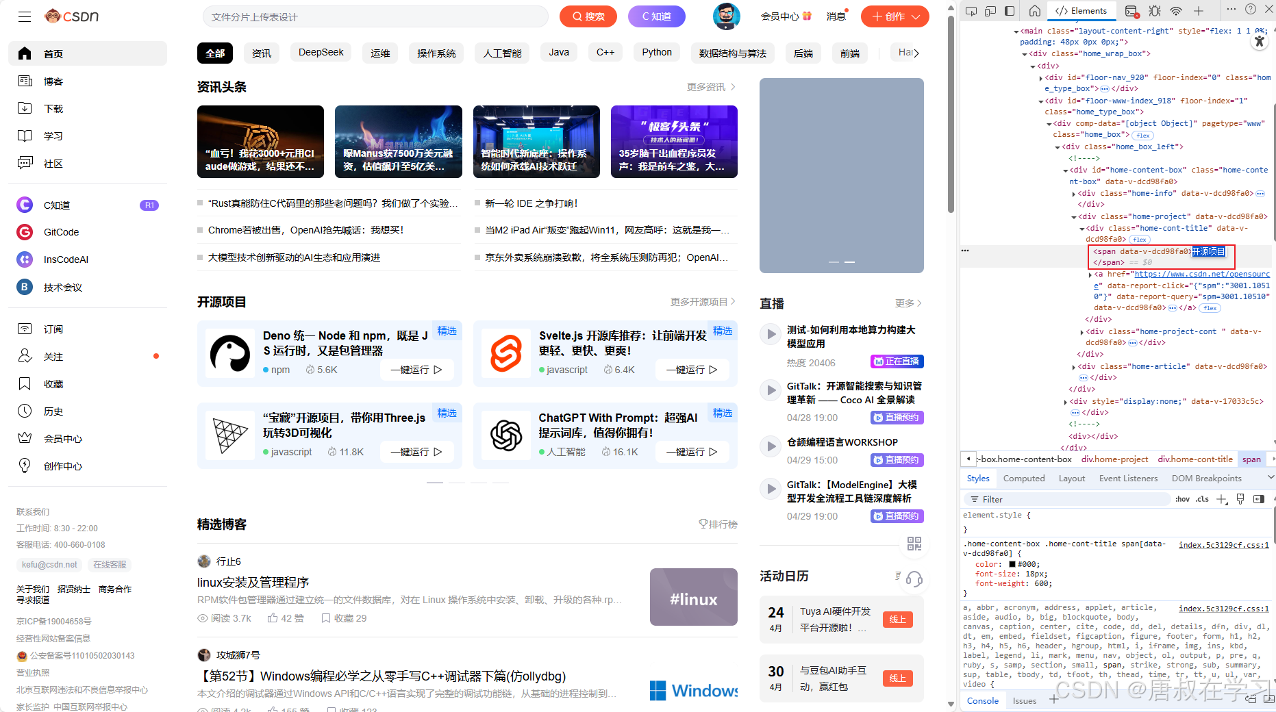
Task: Click the QR code icon on right float bar
Action: 914,544
